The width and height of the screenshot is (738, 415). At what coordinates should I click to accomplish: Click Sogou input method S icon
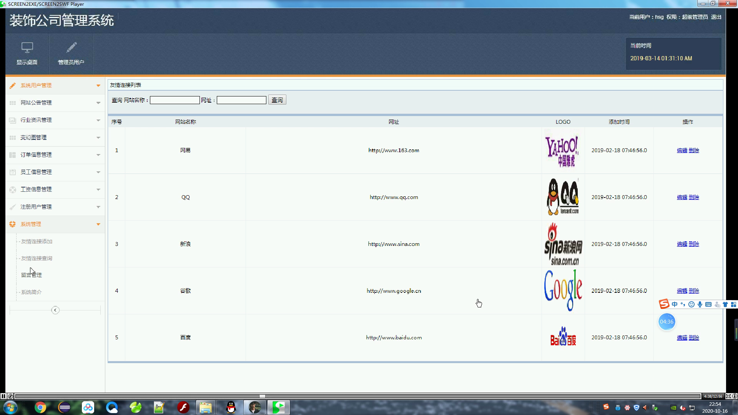664,304
